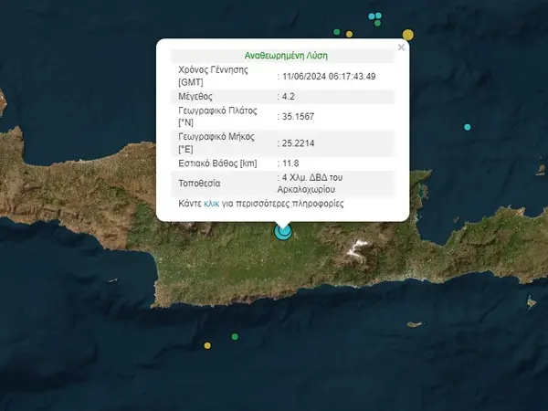The image size is (548, 411).
Task: Click the focal depth value 11.8
Action: pos(290,163)
